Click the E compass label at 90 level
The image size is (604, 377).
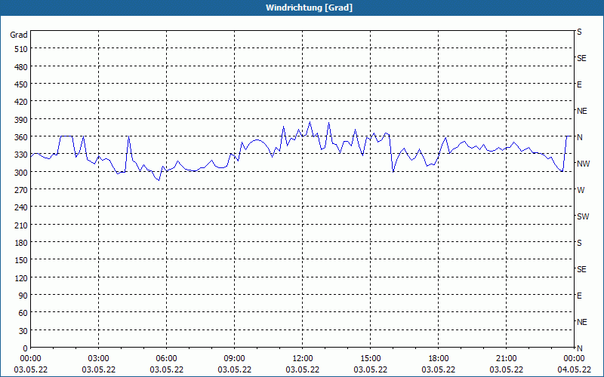point(579,296)
